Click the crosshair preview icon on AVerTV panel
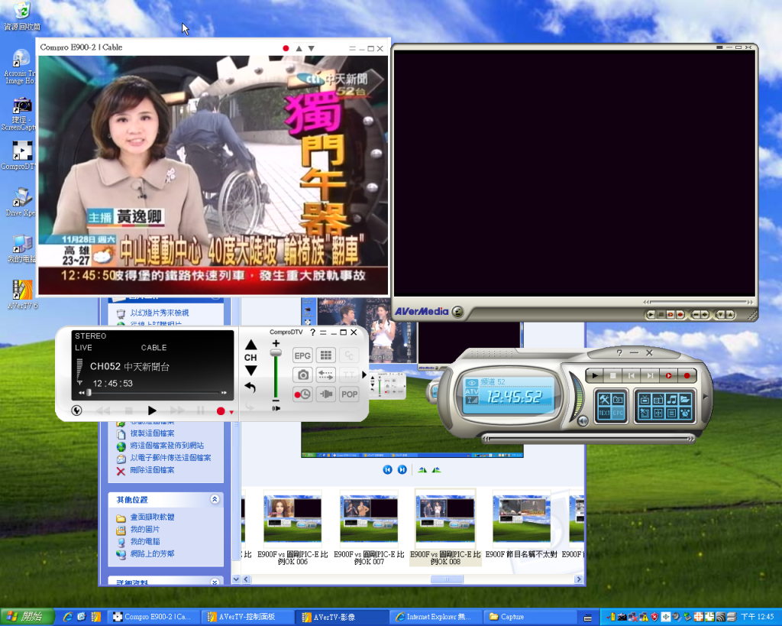Viewport: 782px width, 626px height. pyautogui.click(x=658, y=414)
